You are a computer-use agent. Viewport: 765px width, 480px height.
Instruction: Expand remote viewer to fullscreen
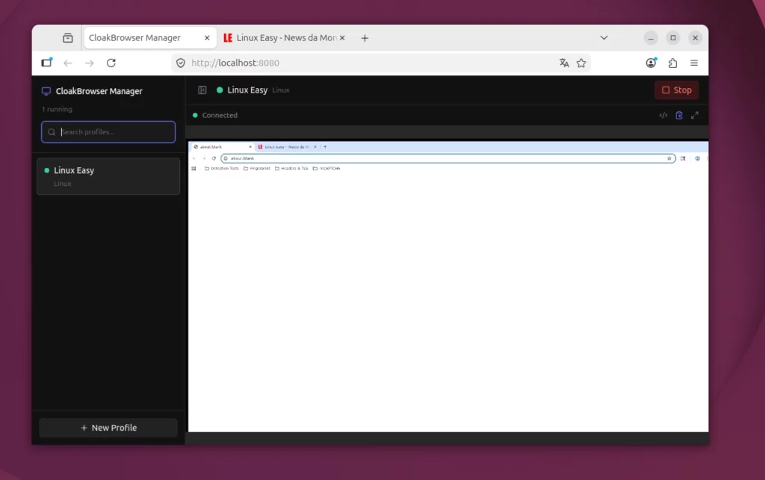click(695, 116)
